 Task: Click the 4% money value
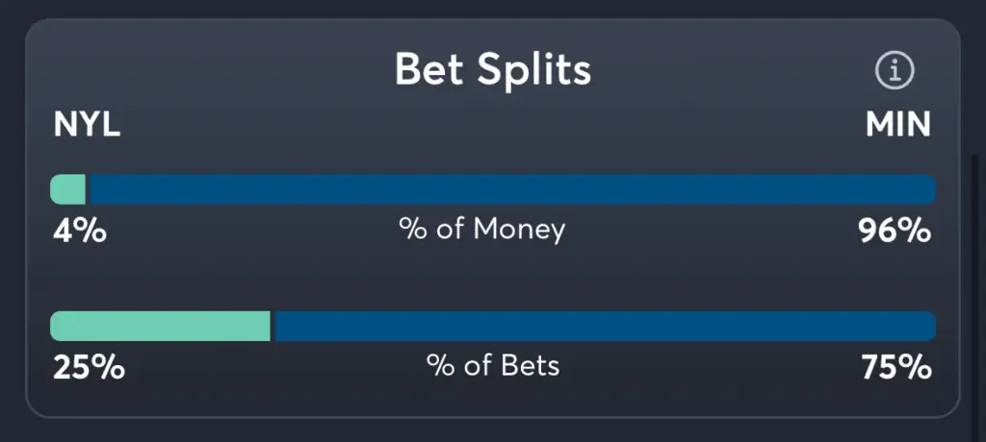click(79, 232)
